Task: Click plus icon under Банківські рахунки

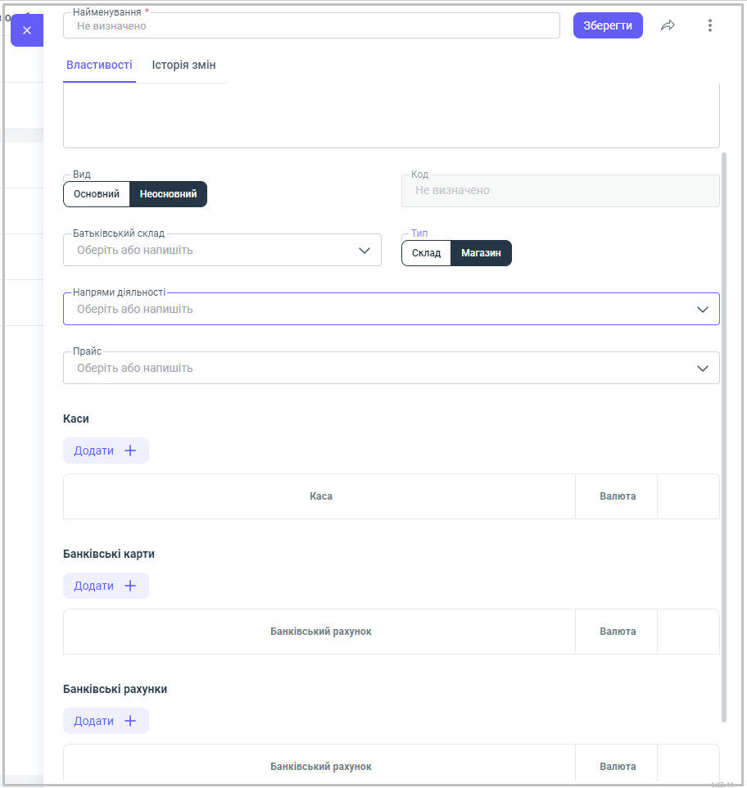Action: [130, 721]
